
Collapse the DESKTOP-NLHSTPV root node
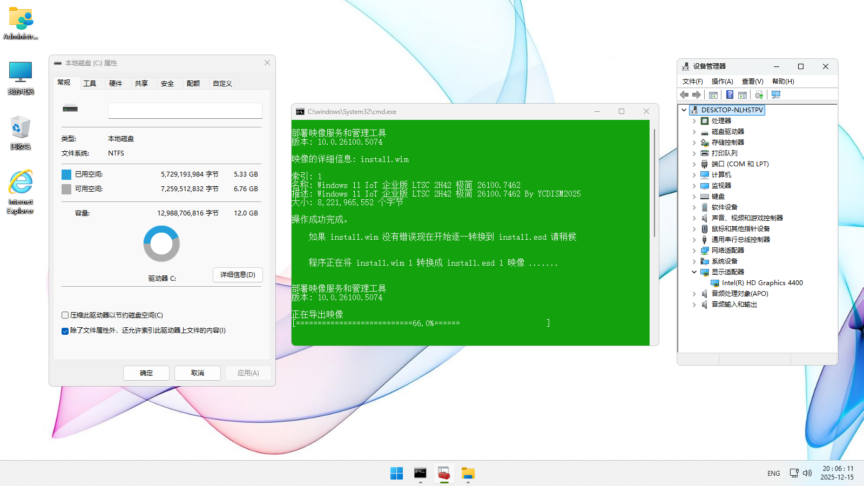pyautogui.click(x=684, y=110)
